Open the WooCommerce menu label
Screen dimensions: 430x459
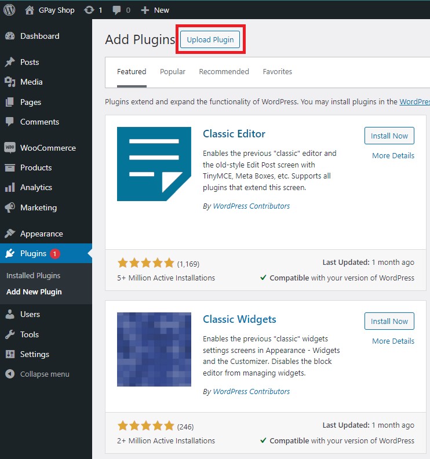[x=48, y=148]
